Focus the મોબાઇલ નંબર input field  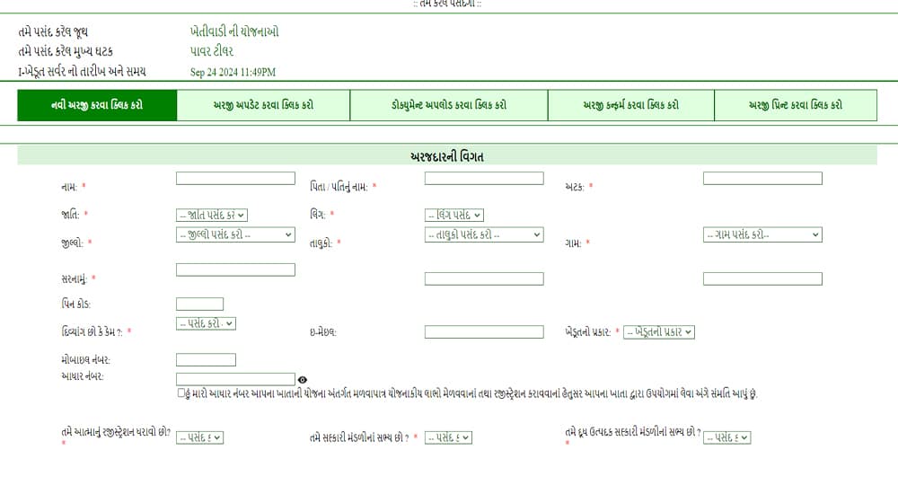pos(206,360)
